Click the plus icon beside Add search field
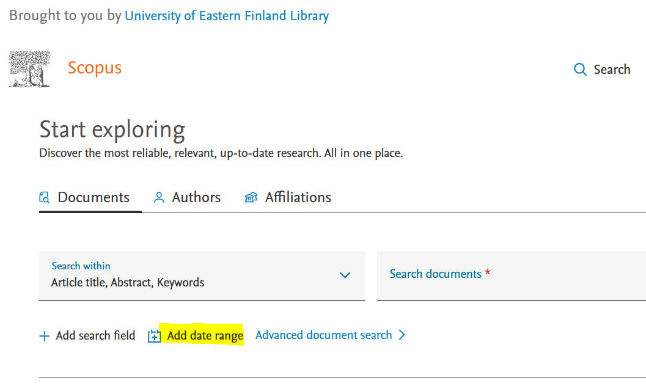 pyautogui.click(x=45, y=336)
